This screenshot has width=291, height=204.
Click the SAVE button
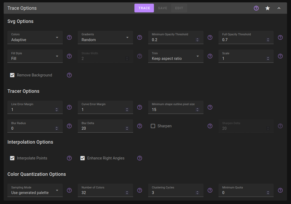163,8
